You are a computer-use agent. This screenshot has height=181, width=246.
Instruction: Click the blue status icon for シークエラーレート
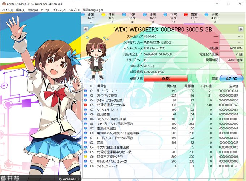click(85, 110)
